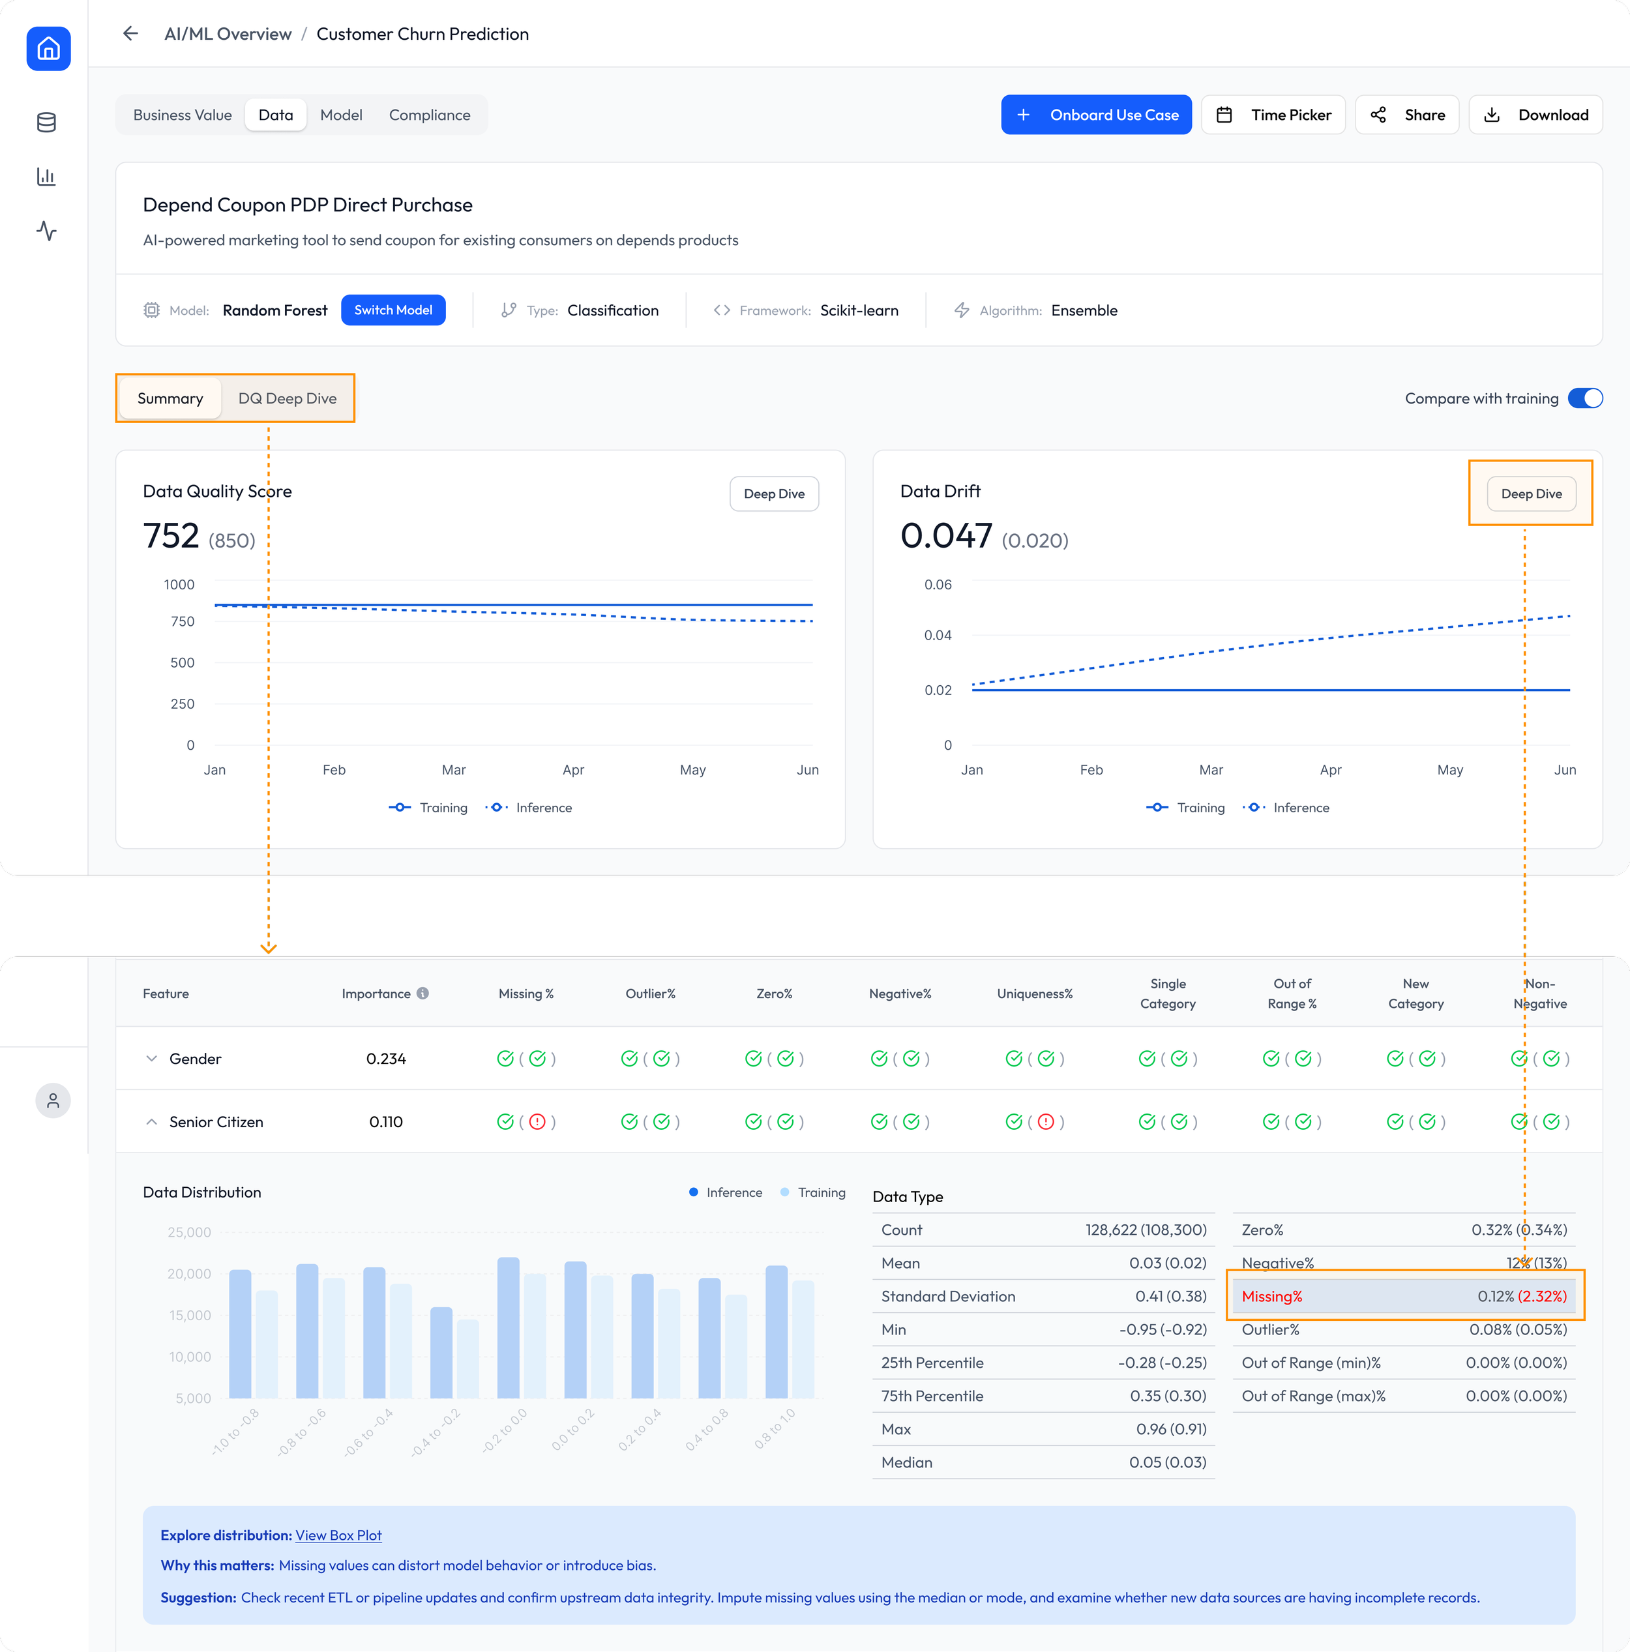
Task: Open the database icon in sidebar
Action: pos(47,123)
